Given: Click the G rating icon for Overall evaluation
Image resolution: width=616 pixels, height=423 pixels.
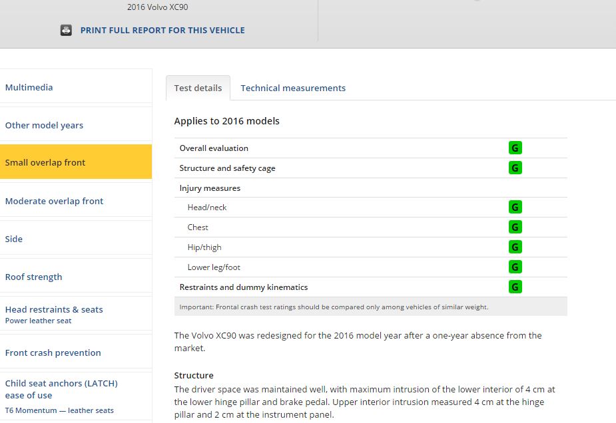Looking at the screenshot, I should click(x=515, y=148).
